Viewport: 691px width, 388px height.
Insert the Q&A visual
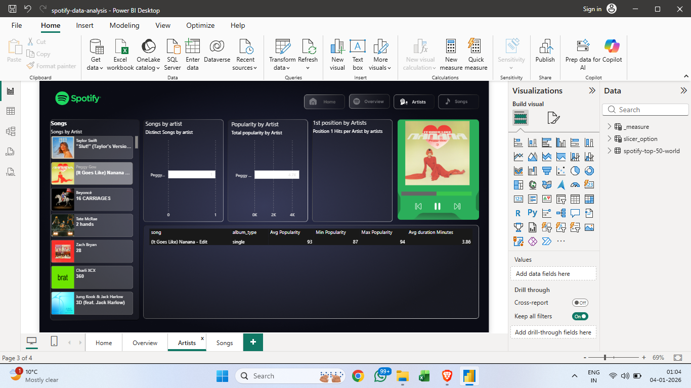(x=575, y=213)
